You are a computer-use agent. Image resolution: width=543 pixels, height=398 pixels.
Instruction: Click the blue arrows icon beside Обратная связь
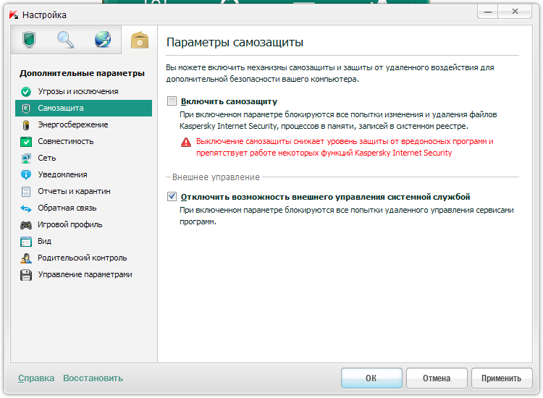[x=26, y=208]
